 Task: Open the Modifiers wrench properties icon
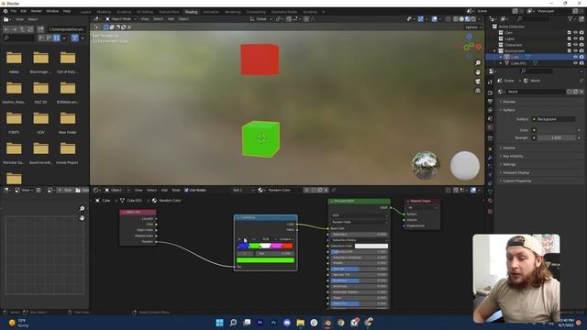pyautogui.click(x=490, y=158)
